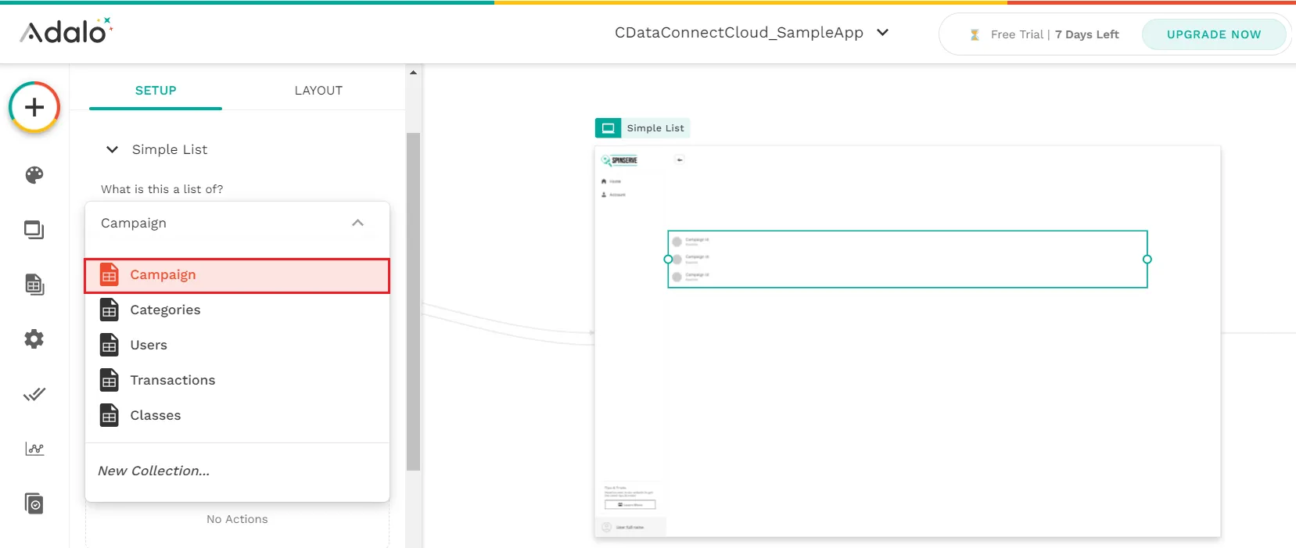
Task: Click the Add component plus button
Action: [34, 107]
